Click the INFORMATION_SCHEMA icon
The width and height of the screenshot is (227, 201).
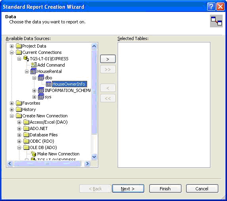(x=41, y=90)
